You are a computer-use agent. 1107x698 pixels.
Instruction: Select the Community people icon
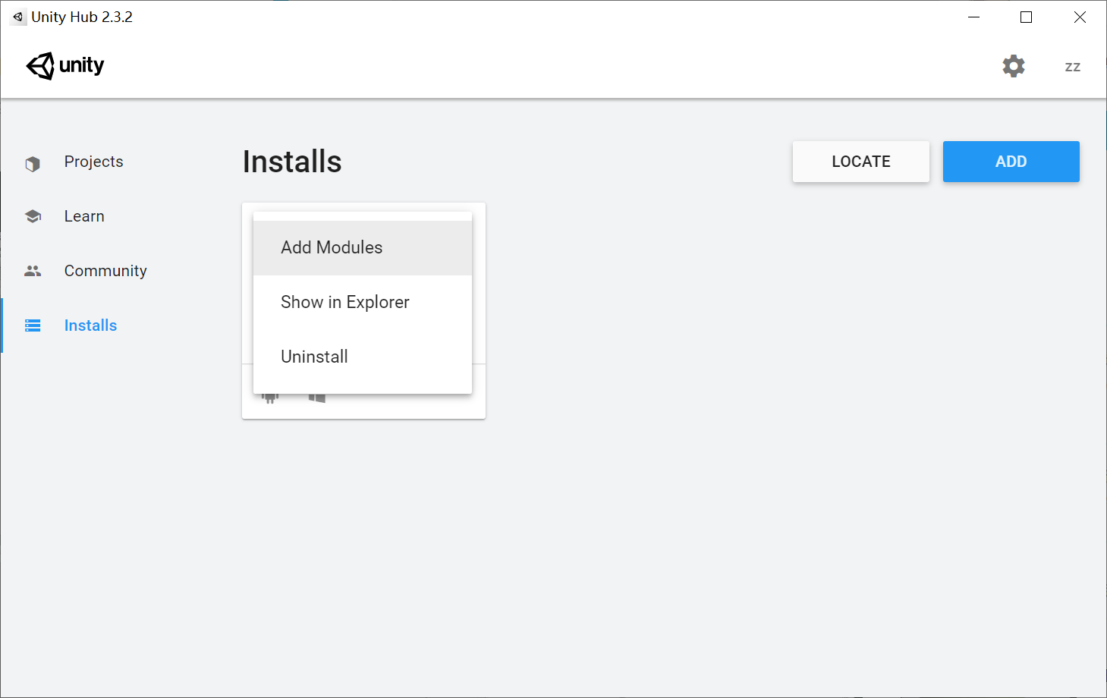(33, 270)
